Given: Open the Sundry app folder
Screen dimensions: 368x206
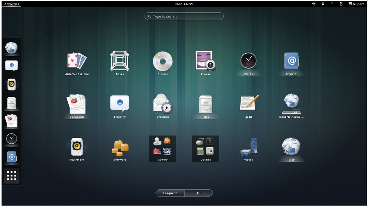Looking at the screenshot, I should [x=163, y=149].
